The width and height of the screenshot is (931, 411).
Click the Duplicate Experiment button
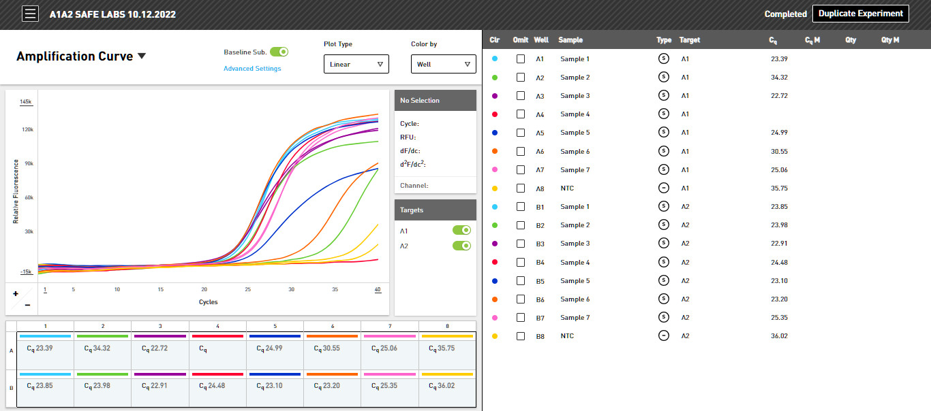coord(860,14)
